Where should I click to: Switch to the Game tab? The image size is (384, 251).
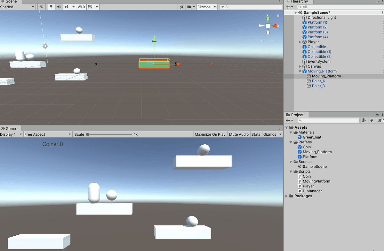pos(11,128)
